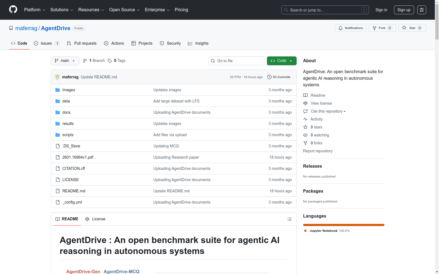Click the _config.yml file icon
Viewport: 439px width, 274px height.
click(58, 202)
